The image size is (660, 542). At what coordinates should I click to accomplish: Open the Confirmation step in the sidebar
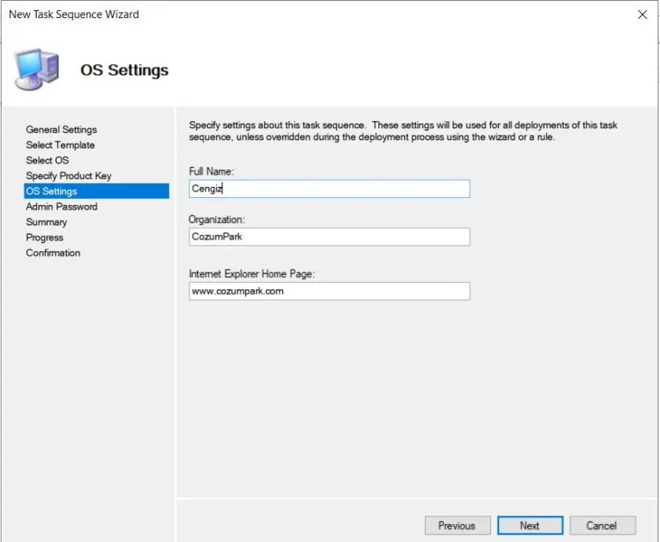pyautogui.click(x=53, y=253)
